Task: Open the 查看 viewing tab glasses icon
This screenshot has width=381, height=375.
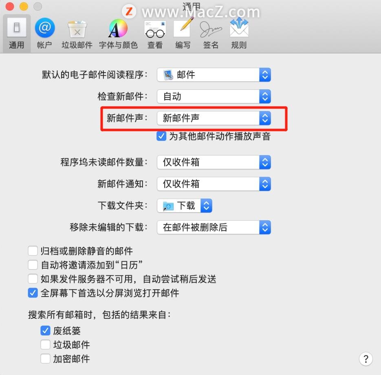Action: (x=155, y=30)
